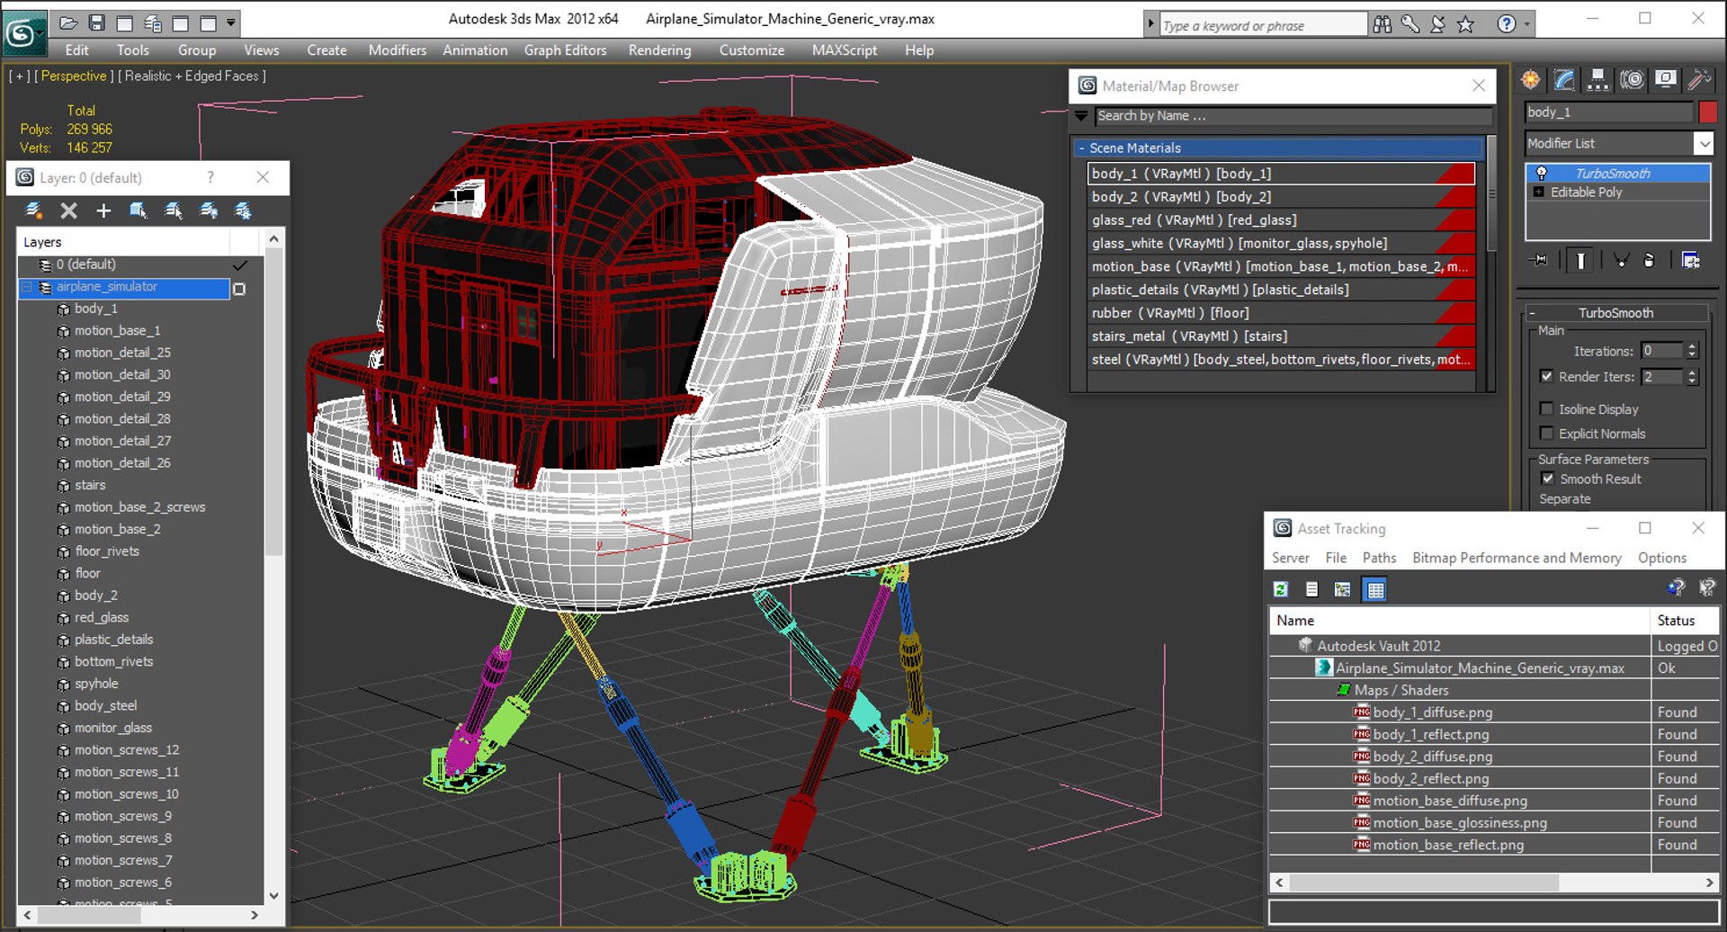Collapse Scene Materials group
1727x932 pixels.
click(1081, 148)
